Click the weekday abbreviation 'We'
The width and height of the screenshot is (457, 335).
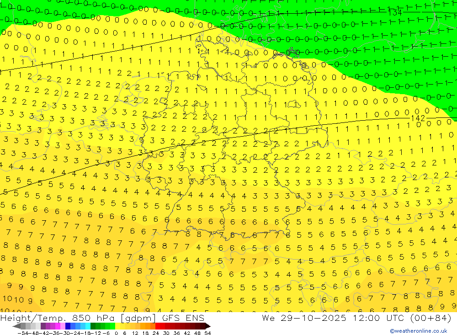coord(268,318)
